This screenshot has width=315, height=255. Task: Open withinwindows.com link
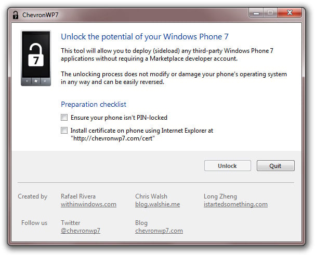tap(88, 204)
